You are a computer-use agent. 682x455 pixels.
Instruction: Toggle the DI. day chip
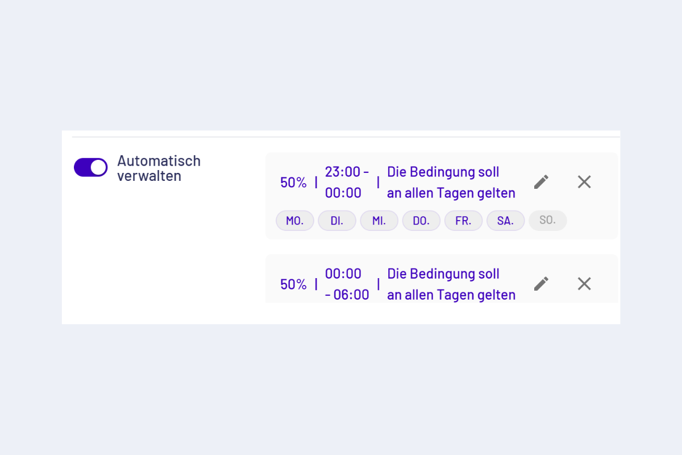pos(337,221)
